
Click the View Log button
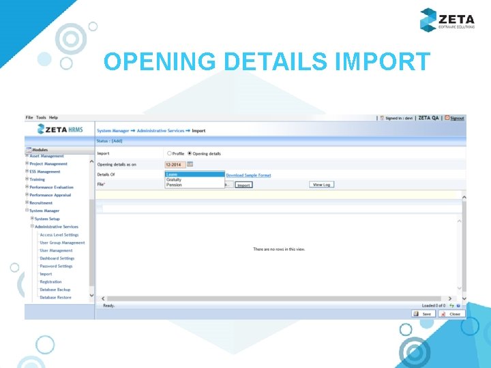pyautogui.click(x=322, y=185)
